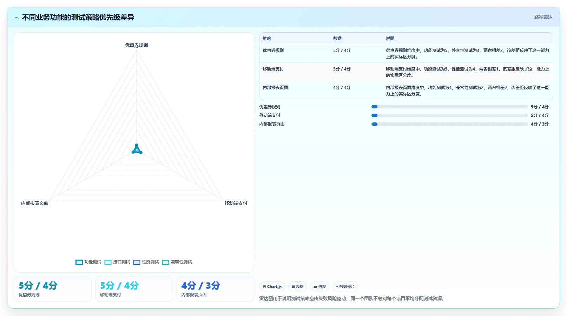567x316 pixels.
Task: Click the 移动端支付 radar axis label
Action: coord(236,203)
